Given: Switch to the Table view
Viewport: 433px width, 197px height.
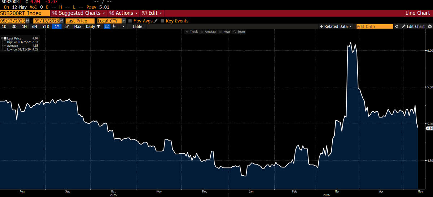Looking at the screenshot, I should (137, 26).
